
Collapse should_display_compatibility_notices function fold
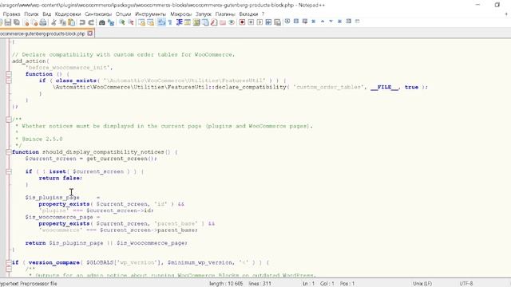[x=9, y=152]
